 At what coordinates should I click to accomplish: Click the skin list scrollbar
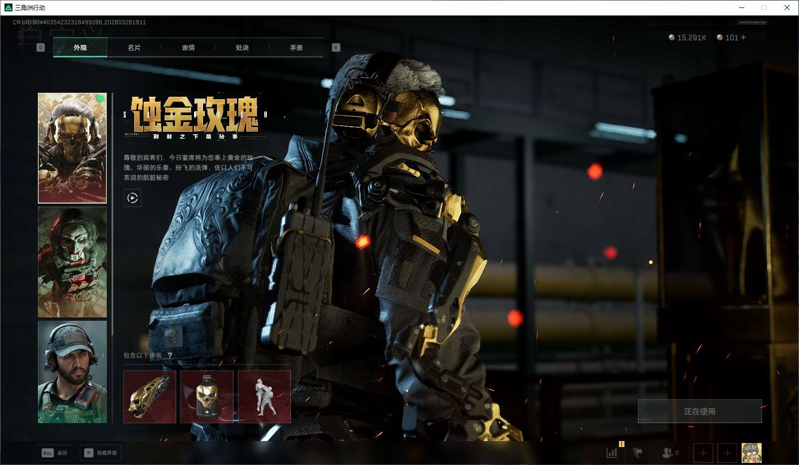click(112, 215)
